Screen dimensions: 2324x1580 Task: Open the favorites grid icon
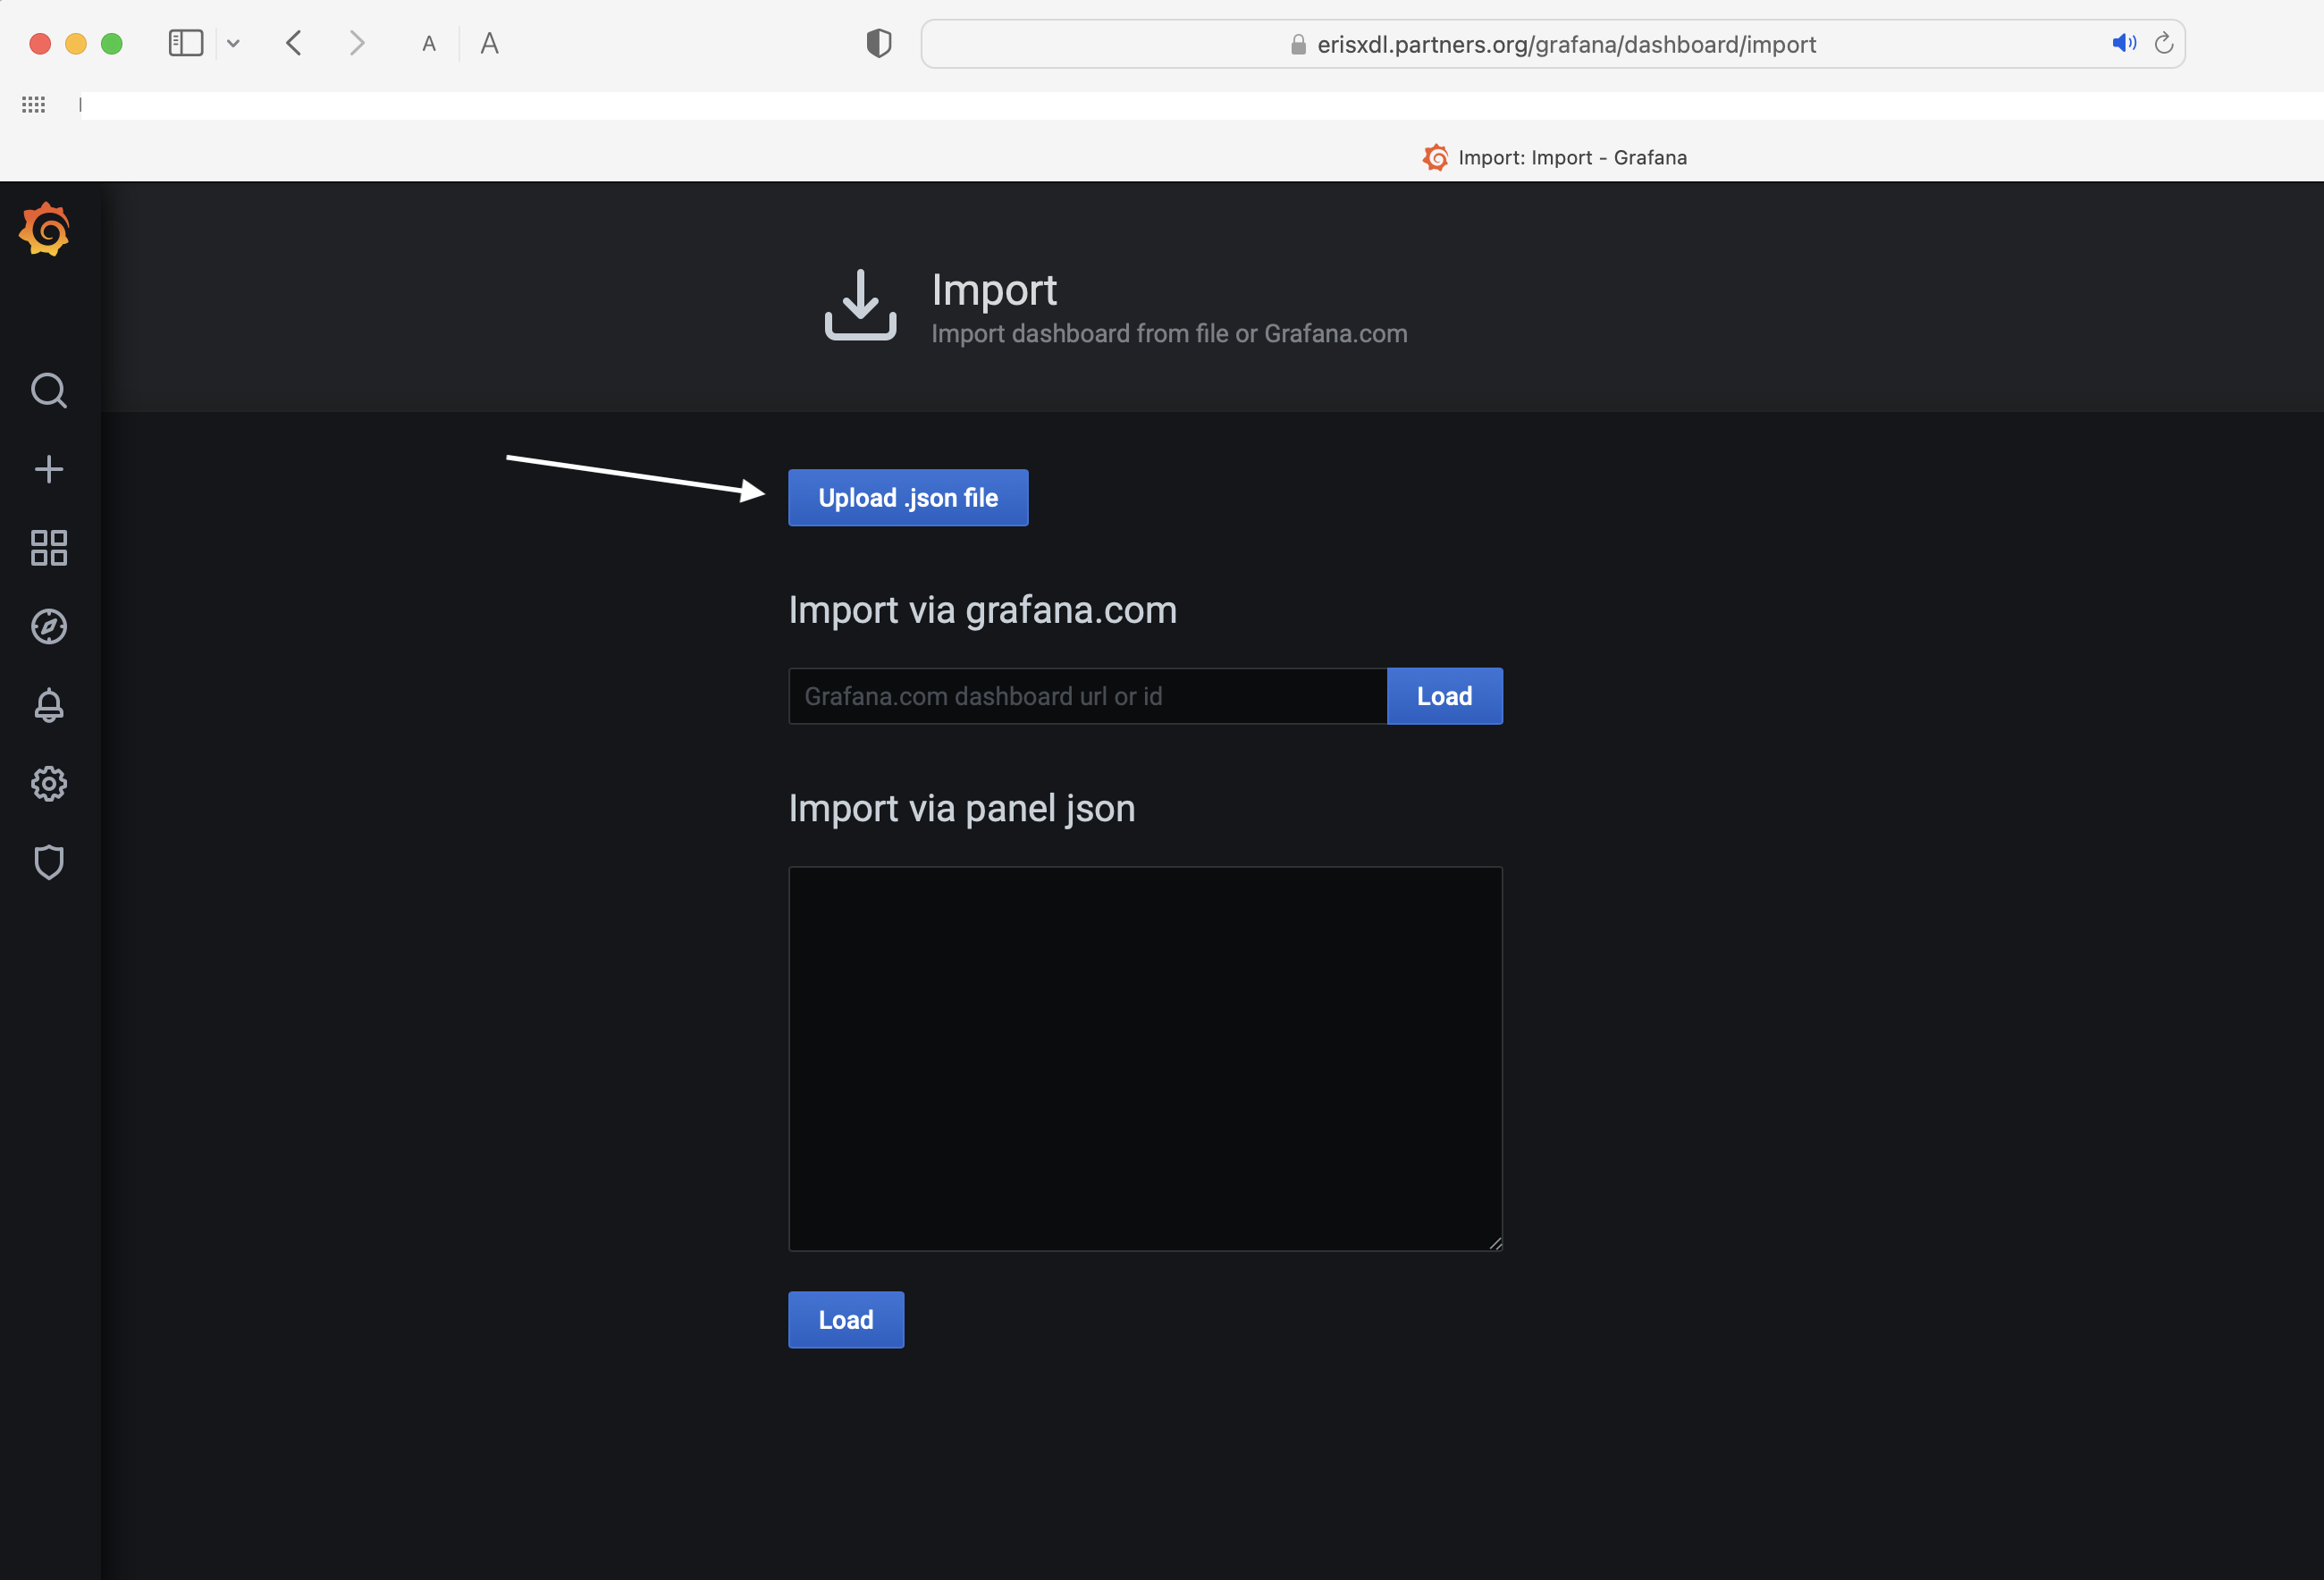click(33, 104)
